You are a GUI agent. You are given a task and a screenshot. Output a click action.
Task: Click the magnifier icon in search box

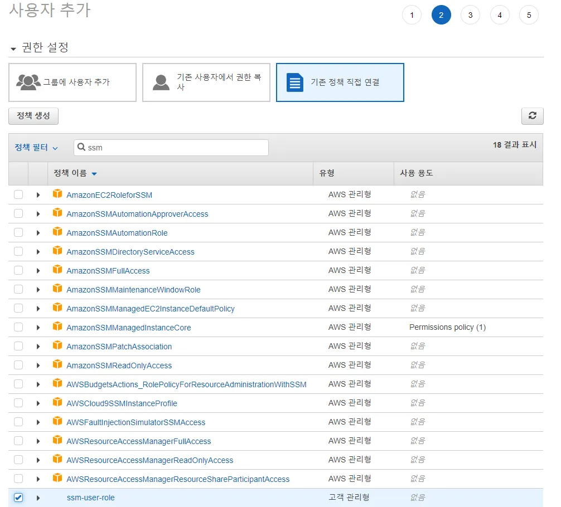81,148
